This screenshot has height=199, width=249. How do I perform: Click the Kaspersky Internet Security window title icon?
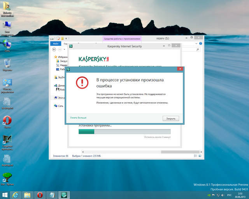[71, 46]
